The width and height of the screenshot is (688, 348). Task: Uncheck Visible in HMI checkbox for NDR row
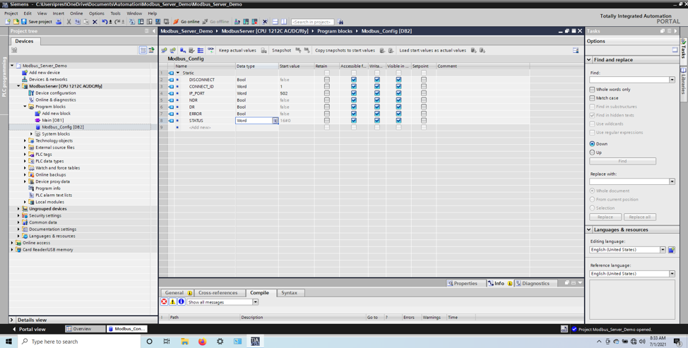click(x=398, y=100)
